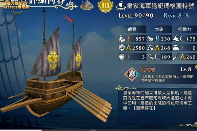
Task: Select the 推動力 column header
Action: coord(185,29)
